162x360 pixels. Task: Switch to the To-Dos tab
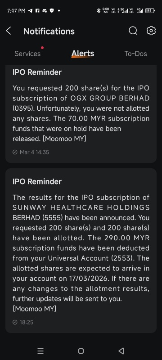click(135, 54)
